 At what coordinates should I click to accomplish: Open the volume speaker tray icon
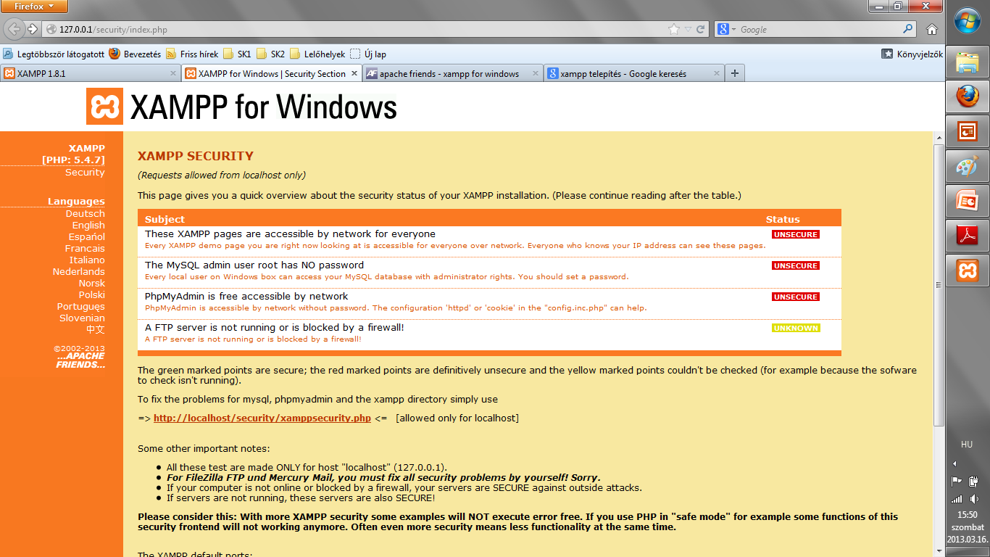click(x=974, y=499)
